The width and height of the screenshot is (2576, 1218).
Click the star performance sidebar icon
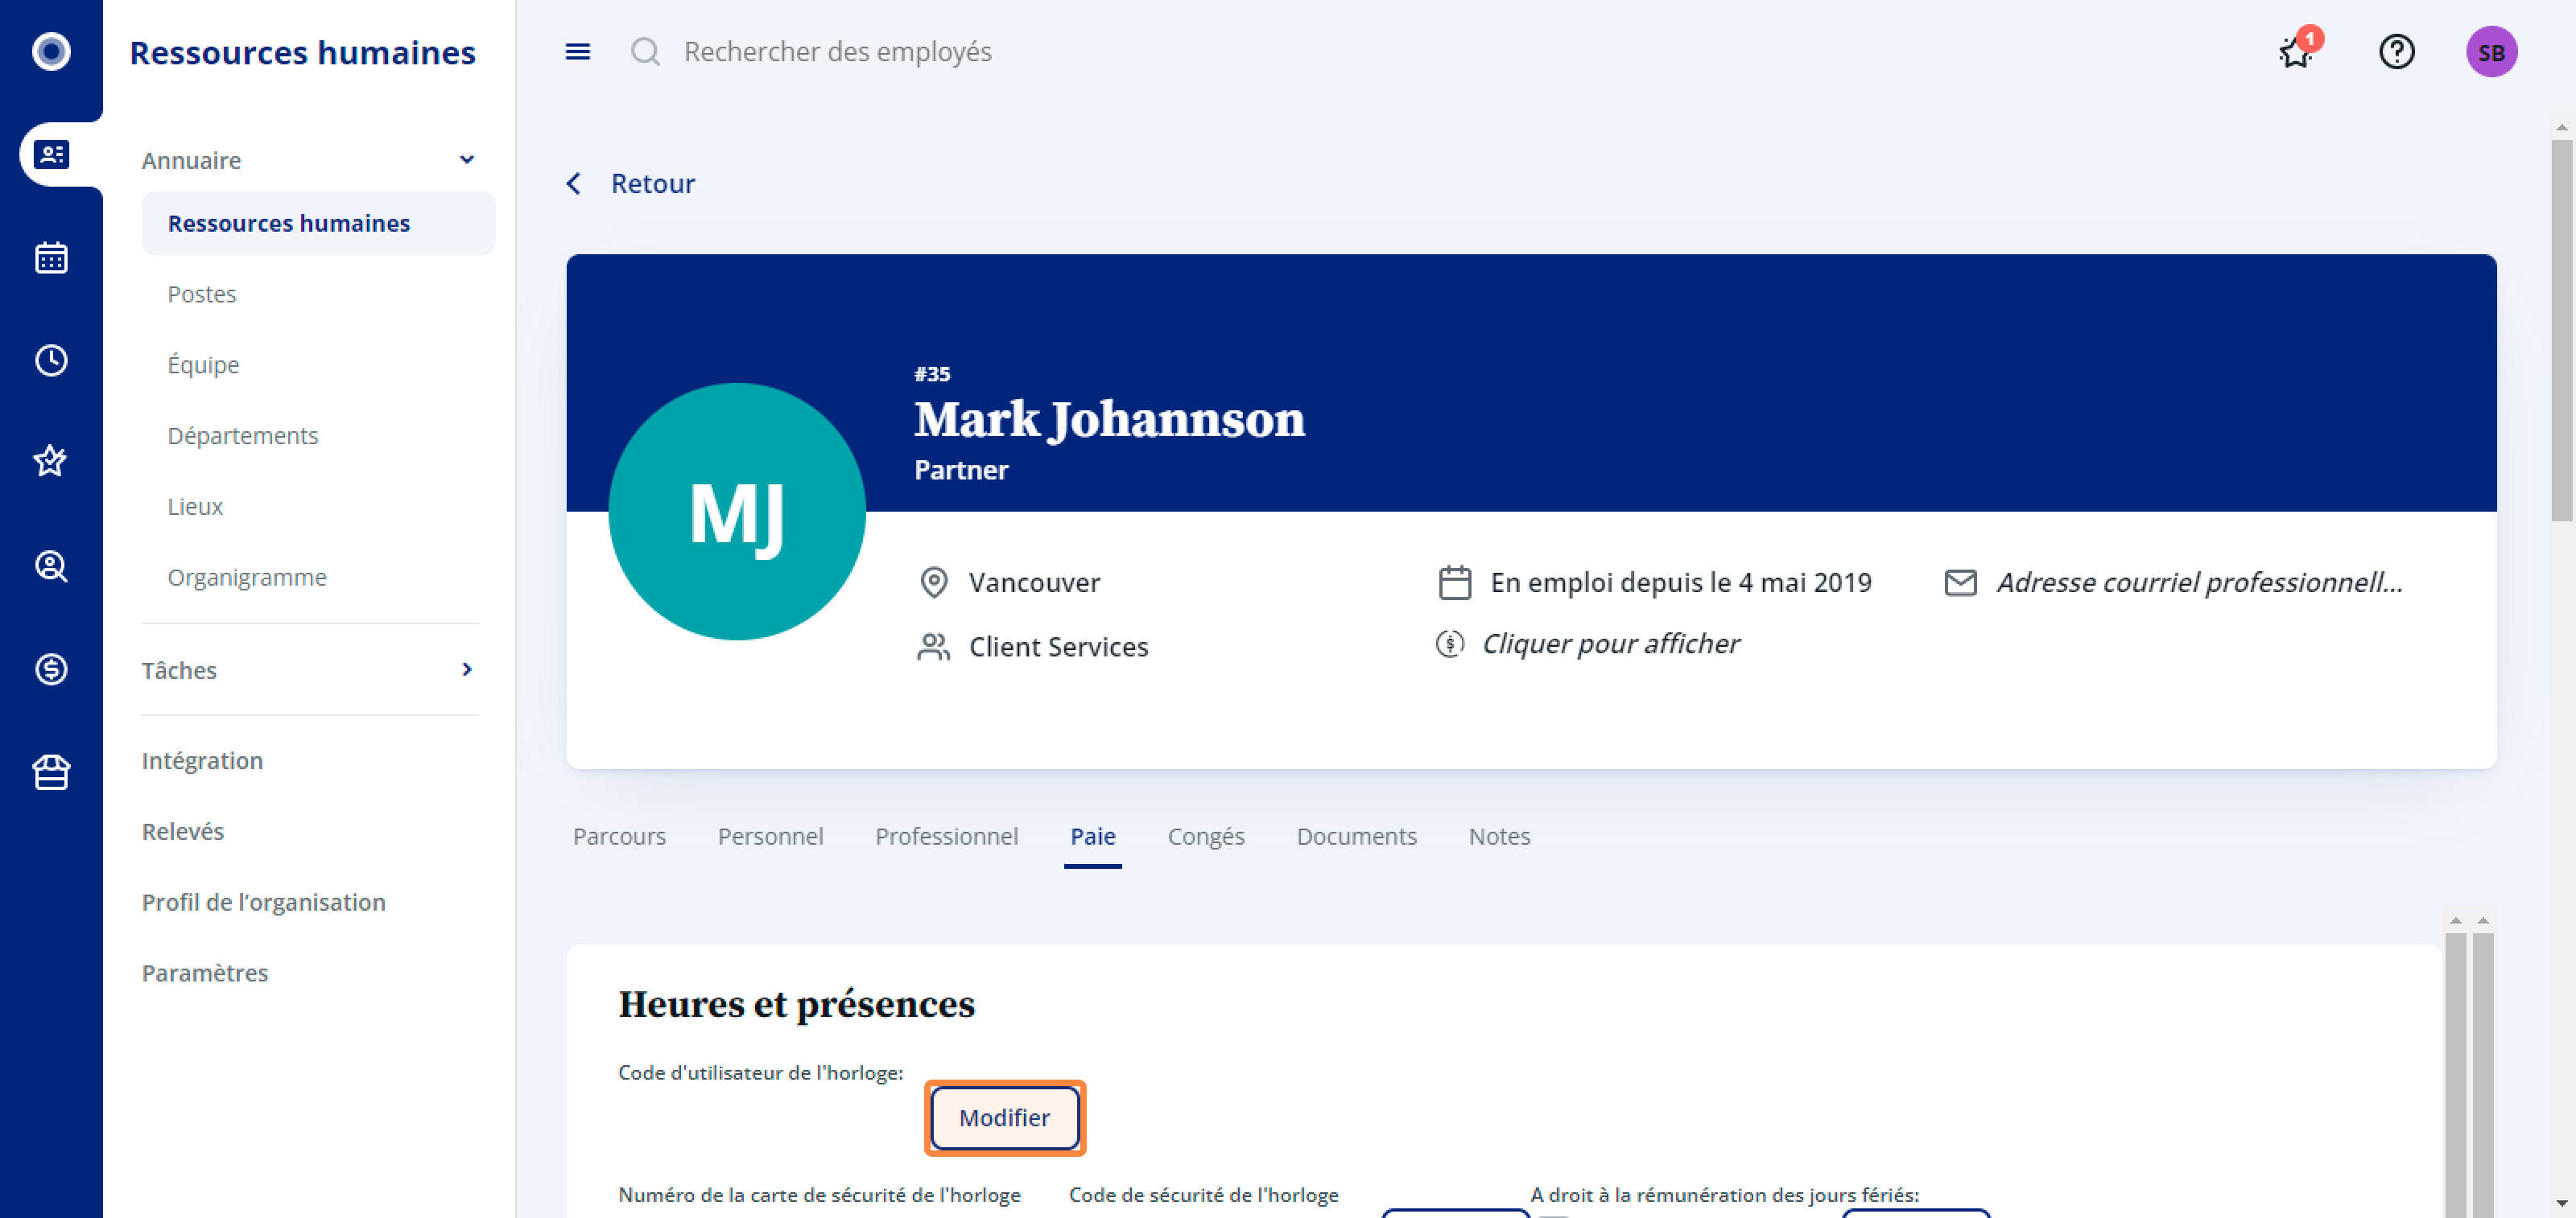coord(51,462)
